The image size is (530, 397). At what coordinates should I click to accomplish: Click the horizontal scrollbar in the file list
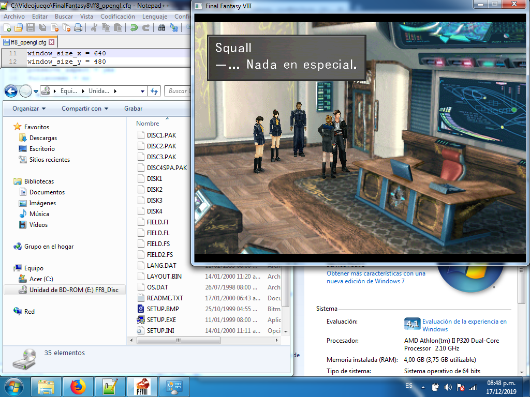[178, 340]
